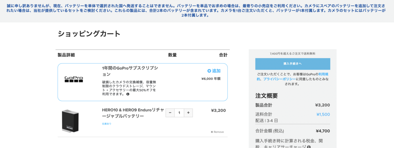
Task: Click the 7,400円 free shipping notice
Action: click(x=293, y=53)
